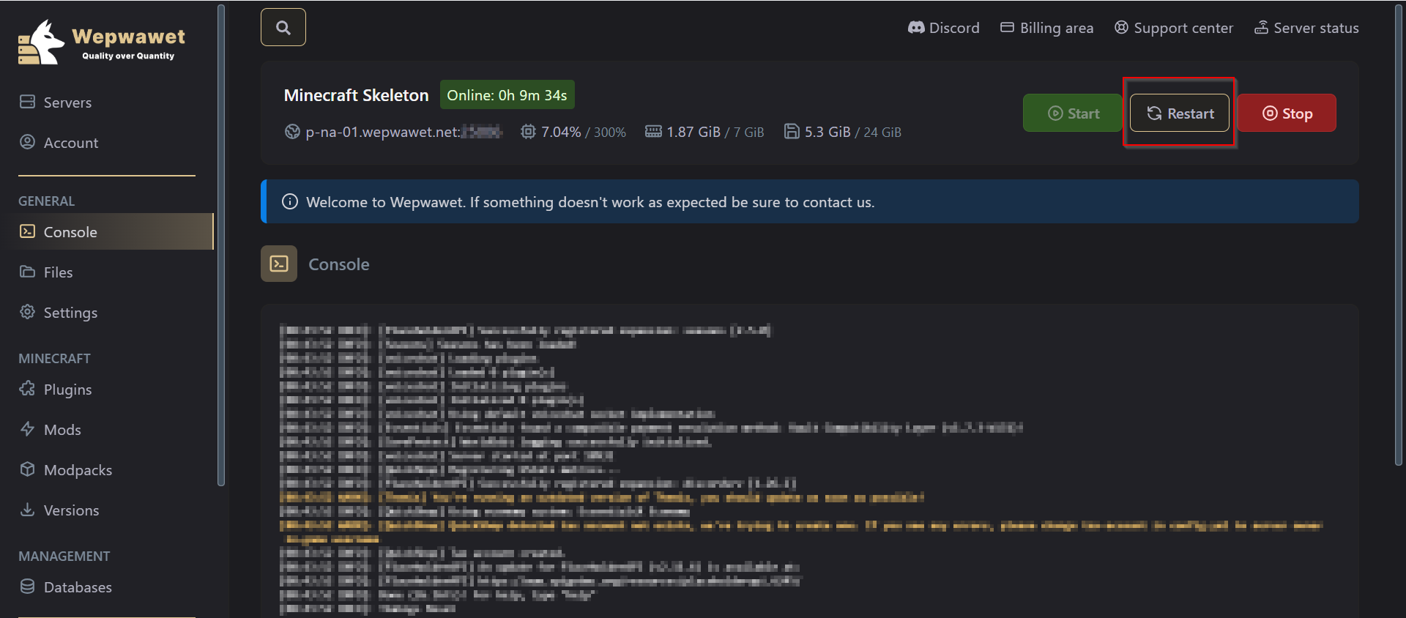Click the 7.04% CPU usage value

click(x=561, y=132)
